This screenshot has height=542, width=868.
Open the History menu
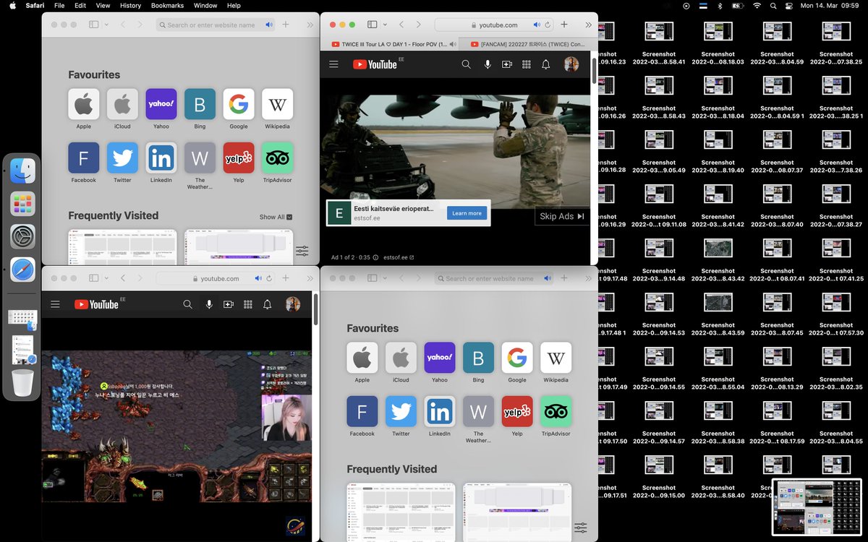pyautogui.click(x=130, y=6)
